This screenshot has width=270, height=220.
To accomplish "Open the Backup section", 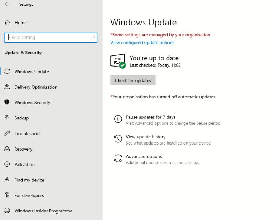I will tap(21, 118).
